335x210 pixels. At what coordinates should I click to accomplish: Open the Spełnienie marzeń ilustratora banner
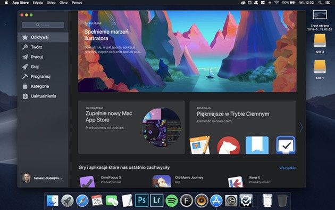(187, 51)
